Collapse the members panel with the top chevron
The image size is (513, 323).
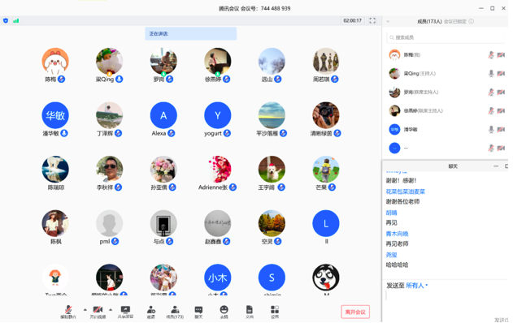(x=388, y=22)
